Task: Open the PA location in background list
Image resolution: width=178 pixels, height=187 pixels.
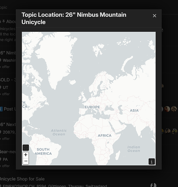Action: pyautogui.click(x=5, y=159)
